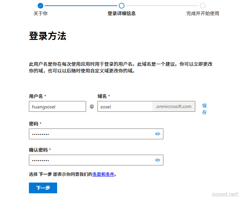Click the final step circle above 完成并开始使用

(203, 5)
